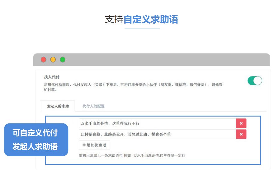Screen dimensions: 279x170
Task: Delete the 万水千山总是情 phrase with its X
Action: pyautogui.click(x=241, y=123)
